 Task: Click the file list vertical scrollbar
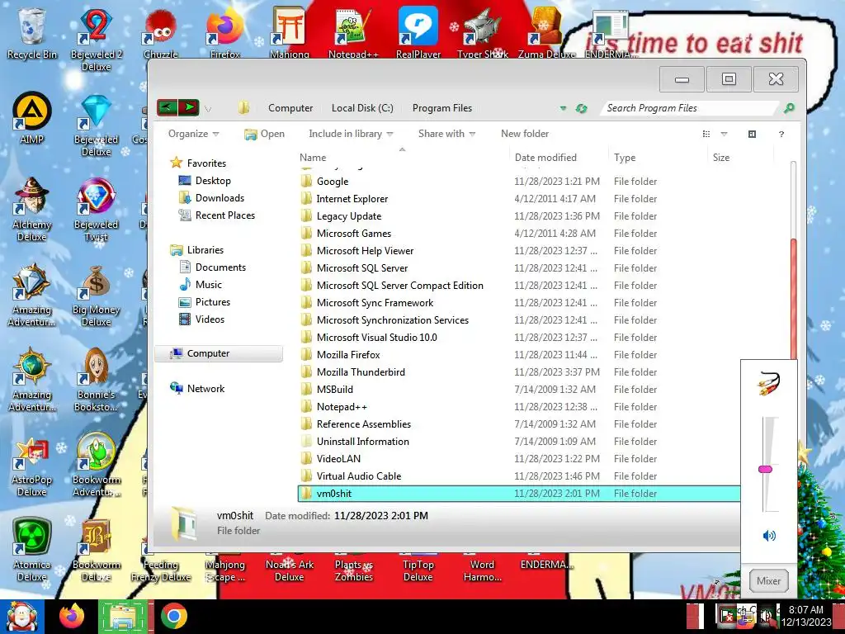pos(793,299)
